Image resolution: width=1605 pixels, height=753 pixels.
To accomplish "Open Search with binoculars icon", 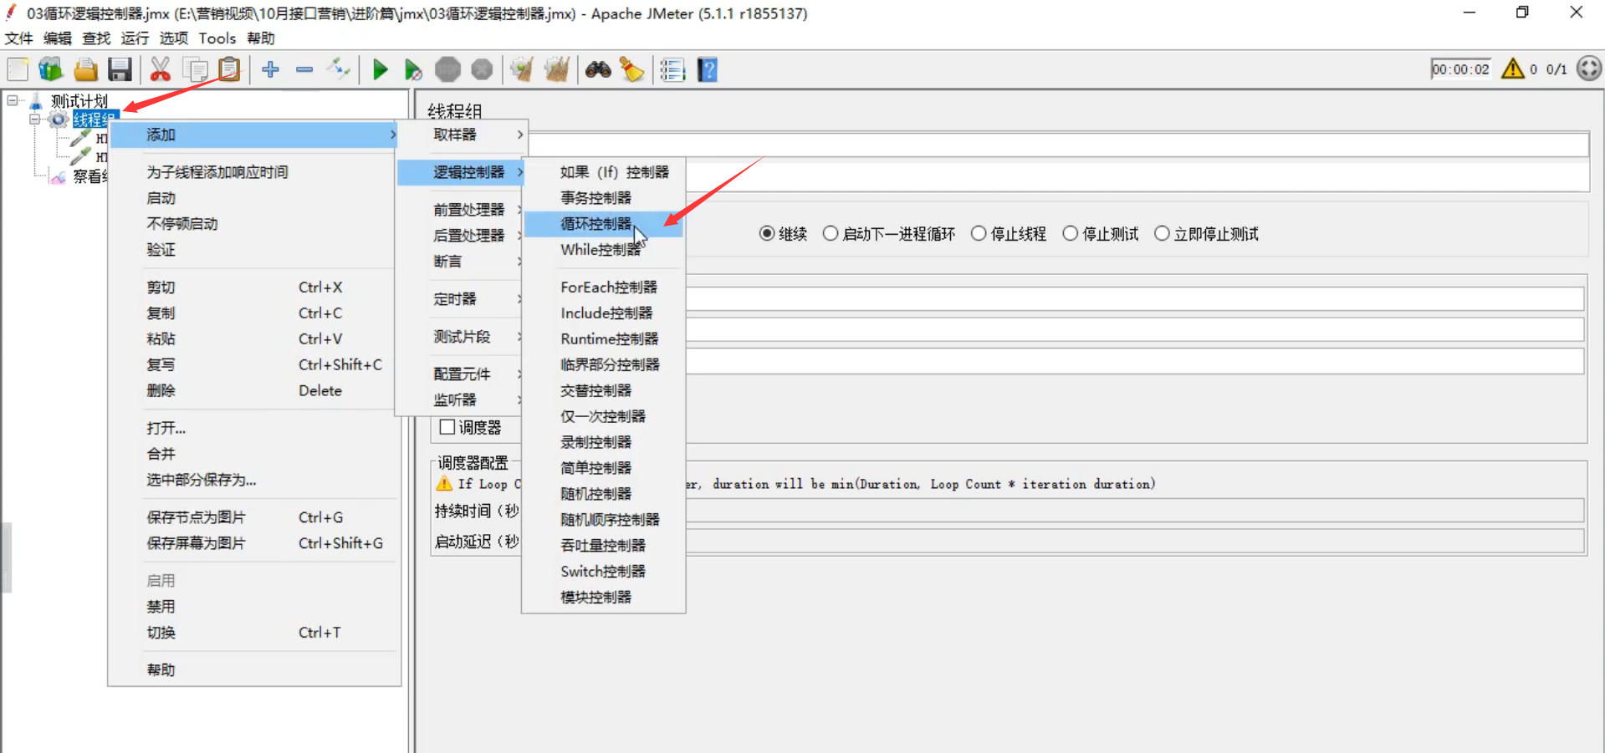I will coord(598,69).
